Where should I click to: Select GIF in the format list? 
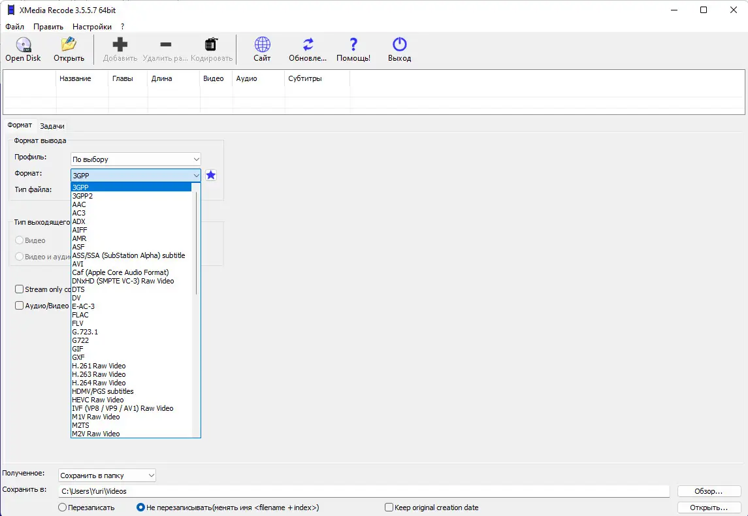pyautogui.click(x=131, y=349)
